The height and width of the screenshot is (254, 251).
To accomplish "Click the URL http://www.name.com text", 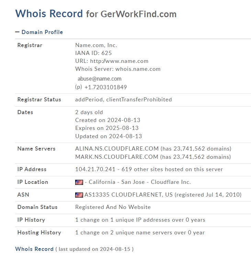I will tap(112, 61).
